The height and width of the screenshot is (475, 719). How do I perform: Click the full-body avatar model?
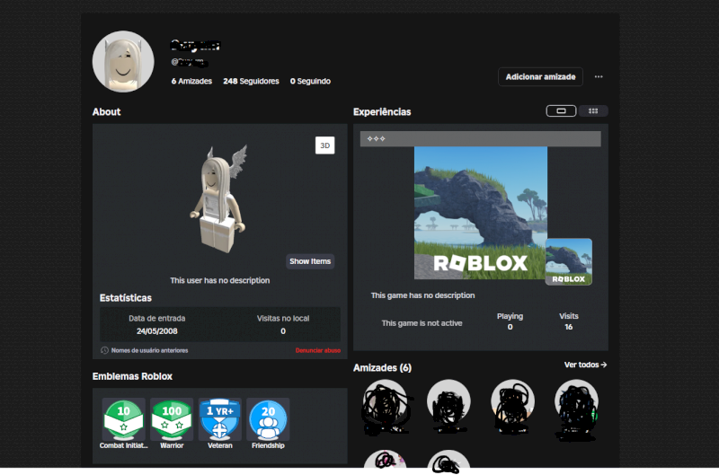(x=219, y=199)
